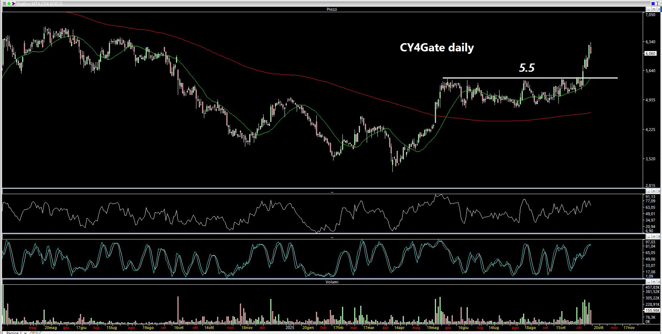The image size is (662, 334).
Task: Select the 5.5 resistance label annotation
Action: tap(527, 68)
